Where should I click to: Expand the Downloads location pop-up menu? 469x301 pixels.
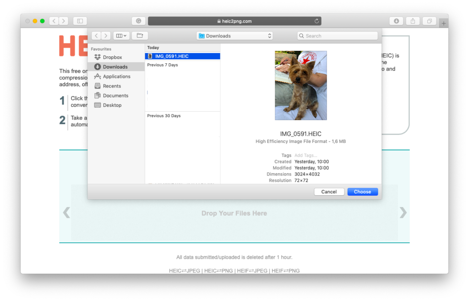point(234,36)
